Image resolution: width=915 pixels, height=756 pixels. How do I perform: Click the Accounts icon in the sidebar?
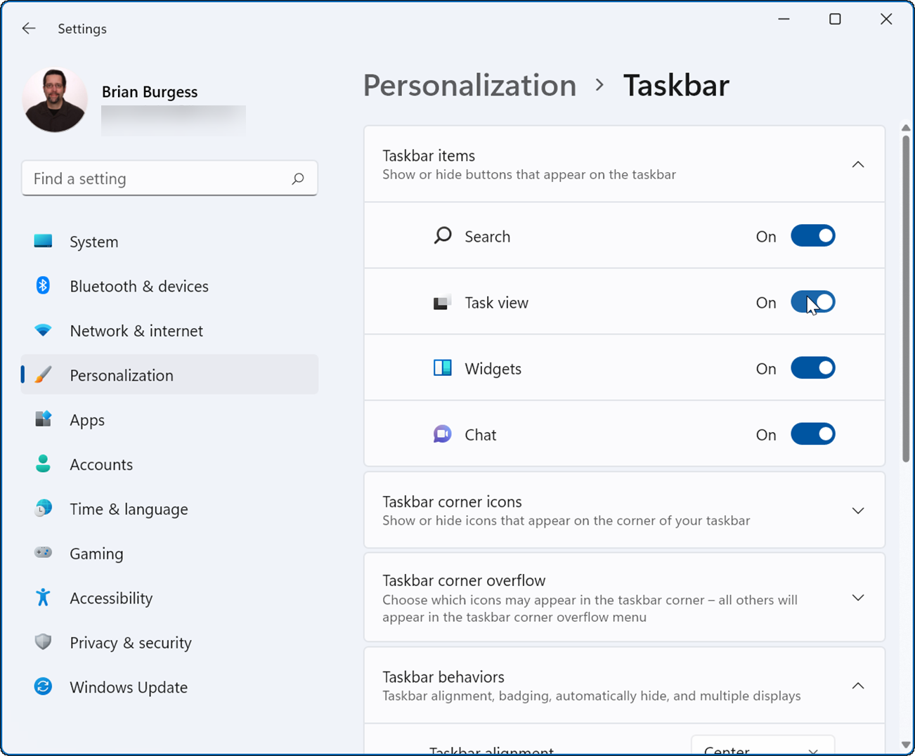point(42,464)
